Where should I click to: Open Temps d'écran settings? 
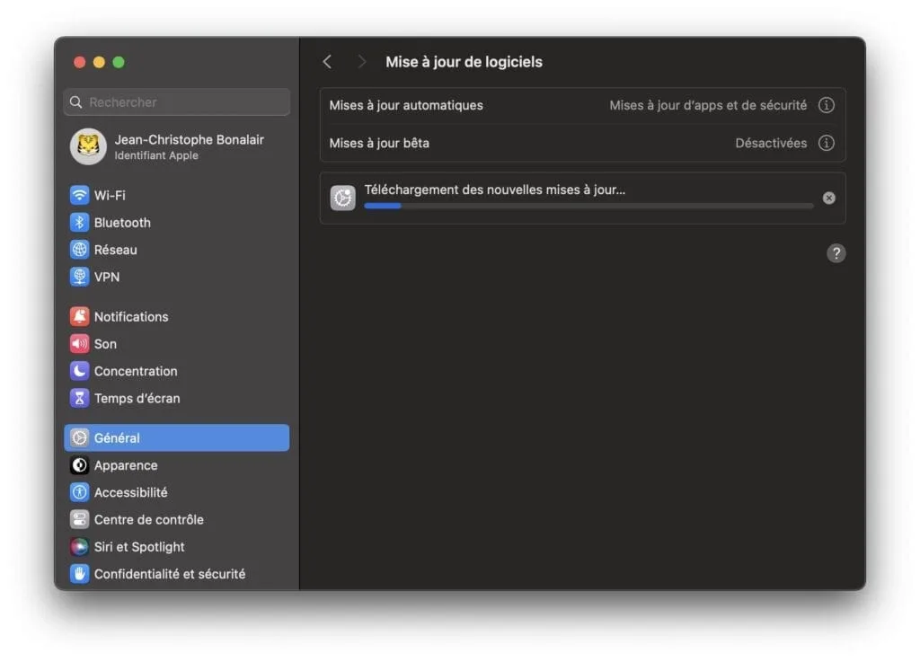80,398
